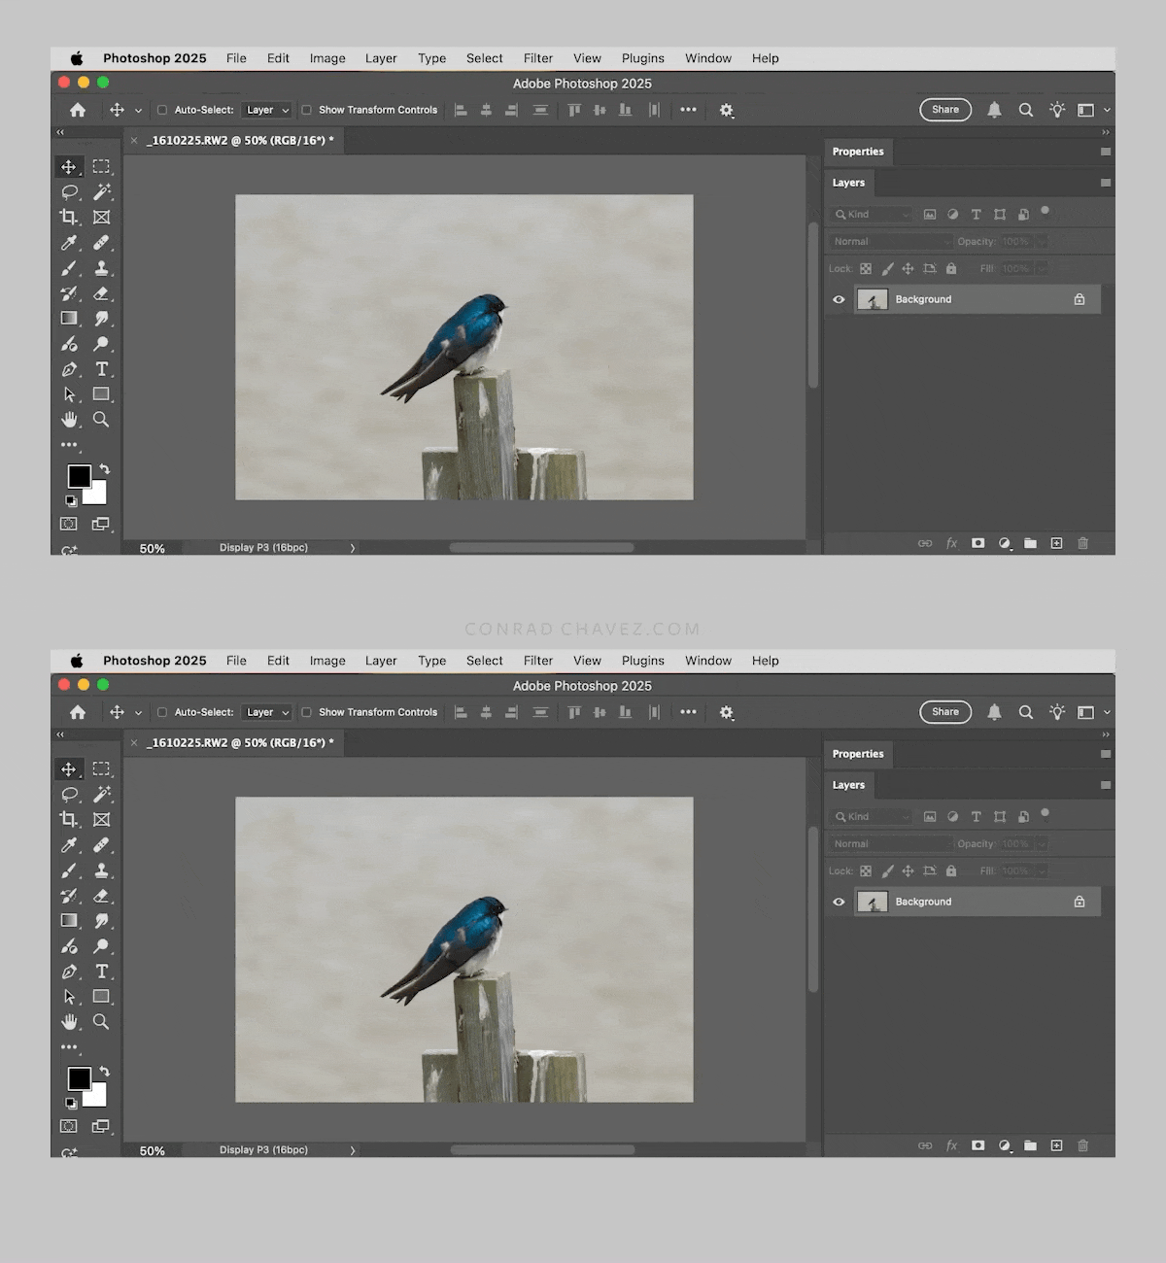The image size is (1166, 1263).
Task: Select the Lasso tool
Action: (69, 192)
